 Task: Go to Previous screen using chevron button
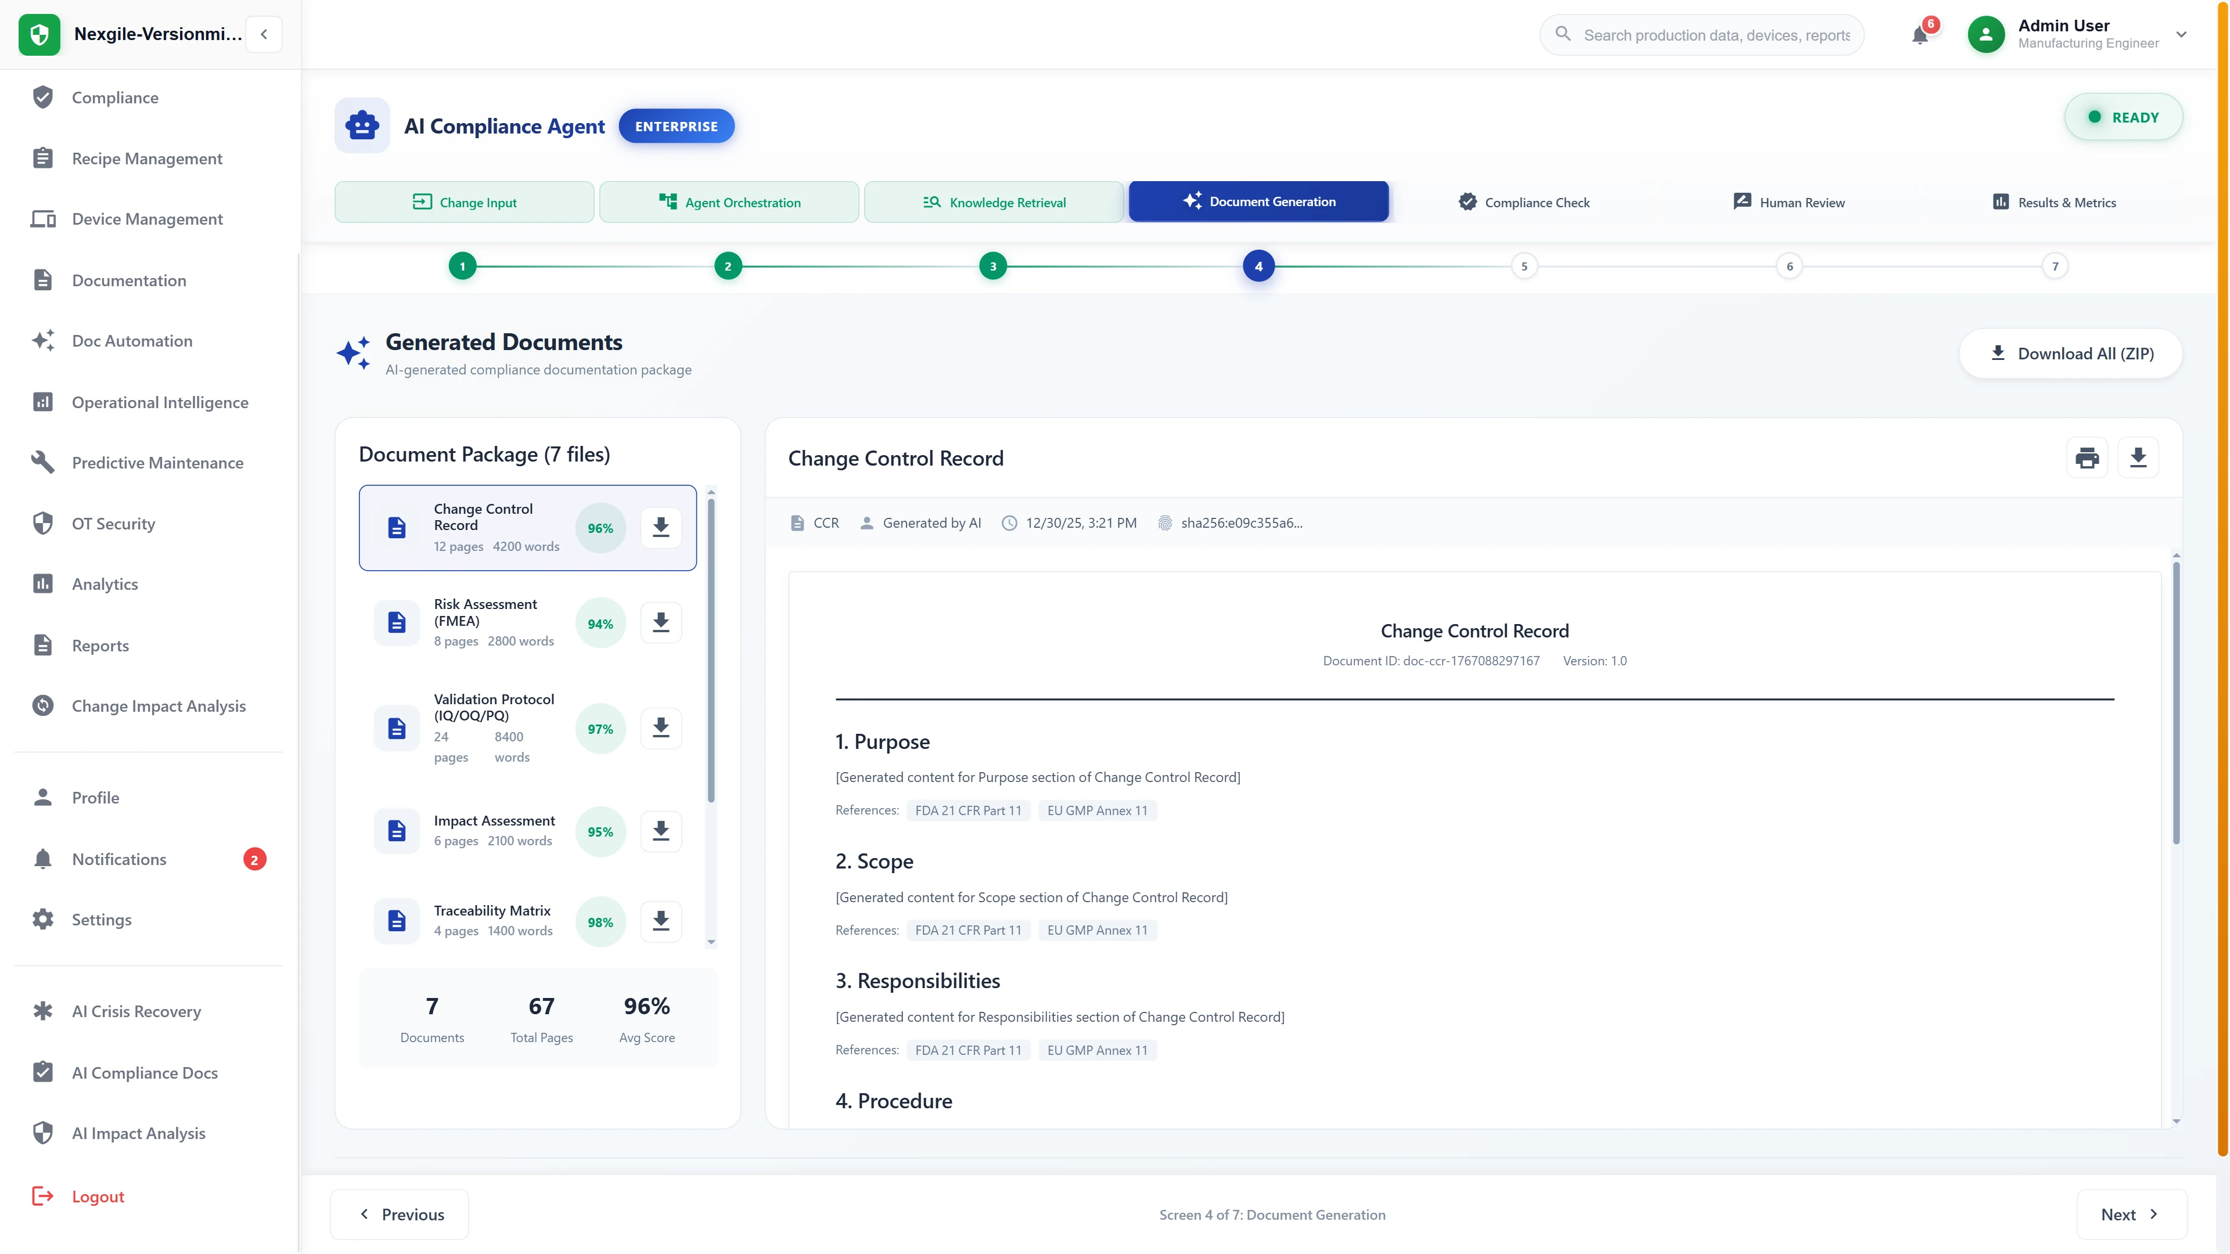[399, 1214]
